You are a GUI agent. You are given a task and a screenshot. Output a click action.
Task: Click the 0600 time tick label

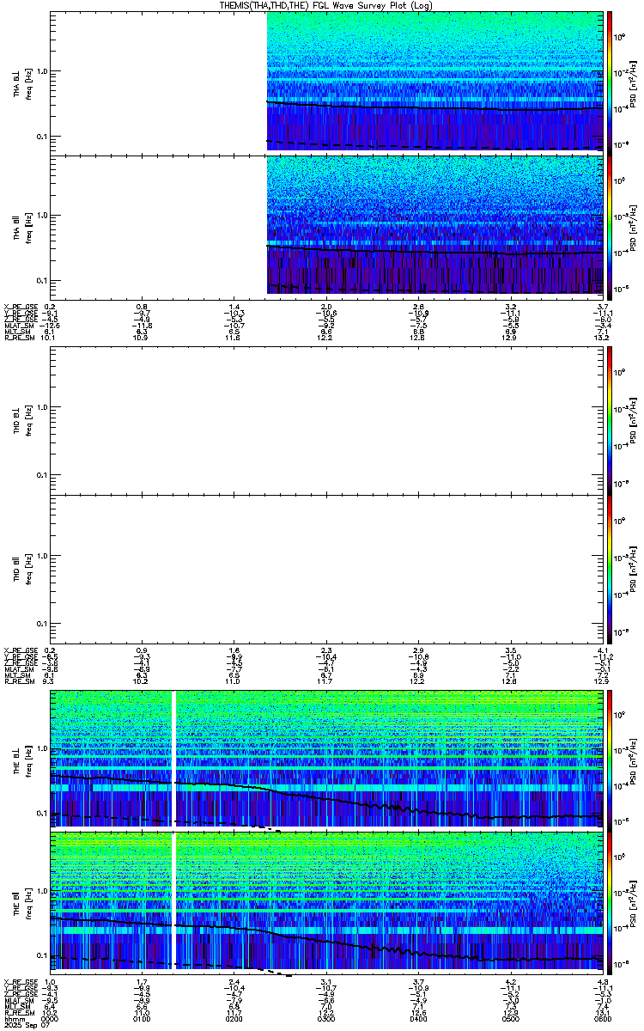click(601, 1019)
